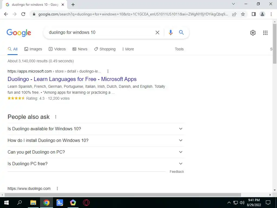The height and width of the screenshot is (208, 277).
Task: Open the Chrome side panel
Action: tap(254, 14)
